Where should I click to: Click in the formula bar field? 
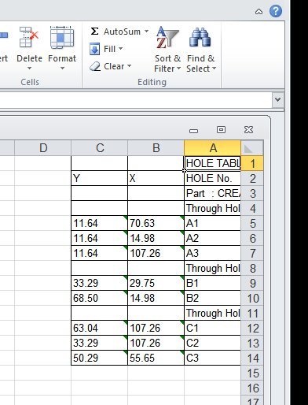(136, 100)
